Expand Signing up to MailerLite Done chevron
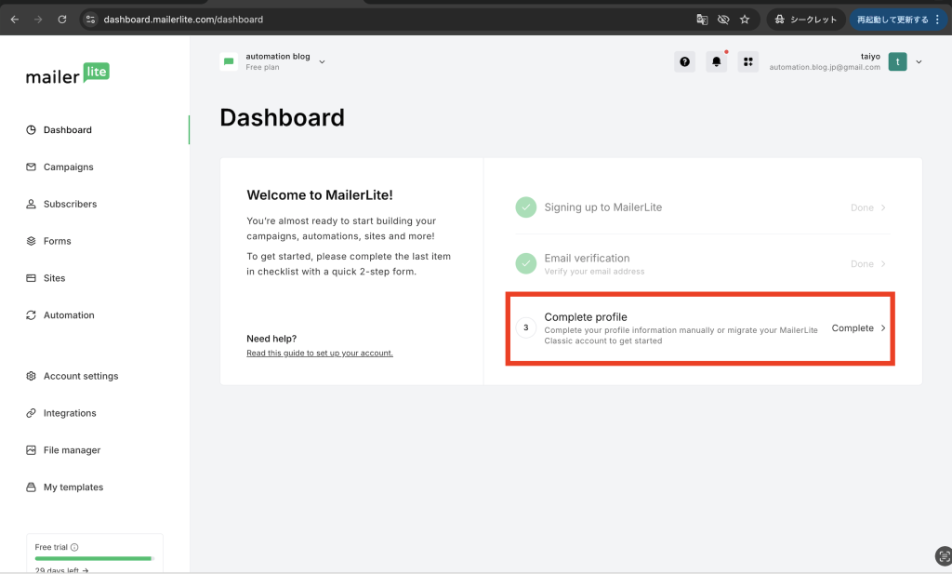 [883, 207]
